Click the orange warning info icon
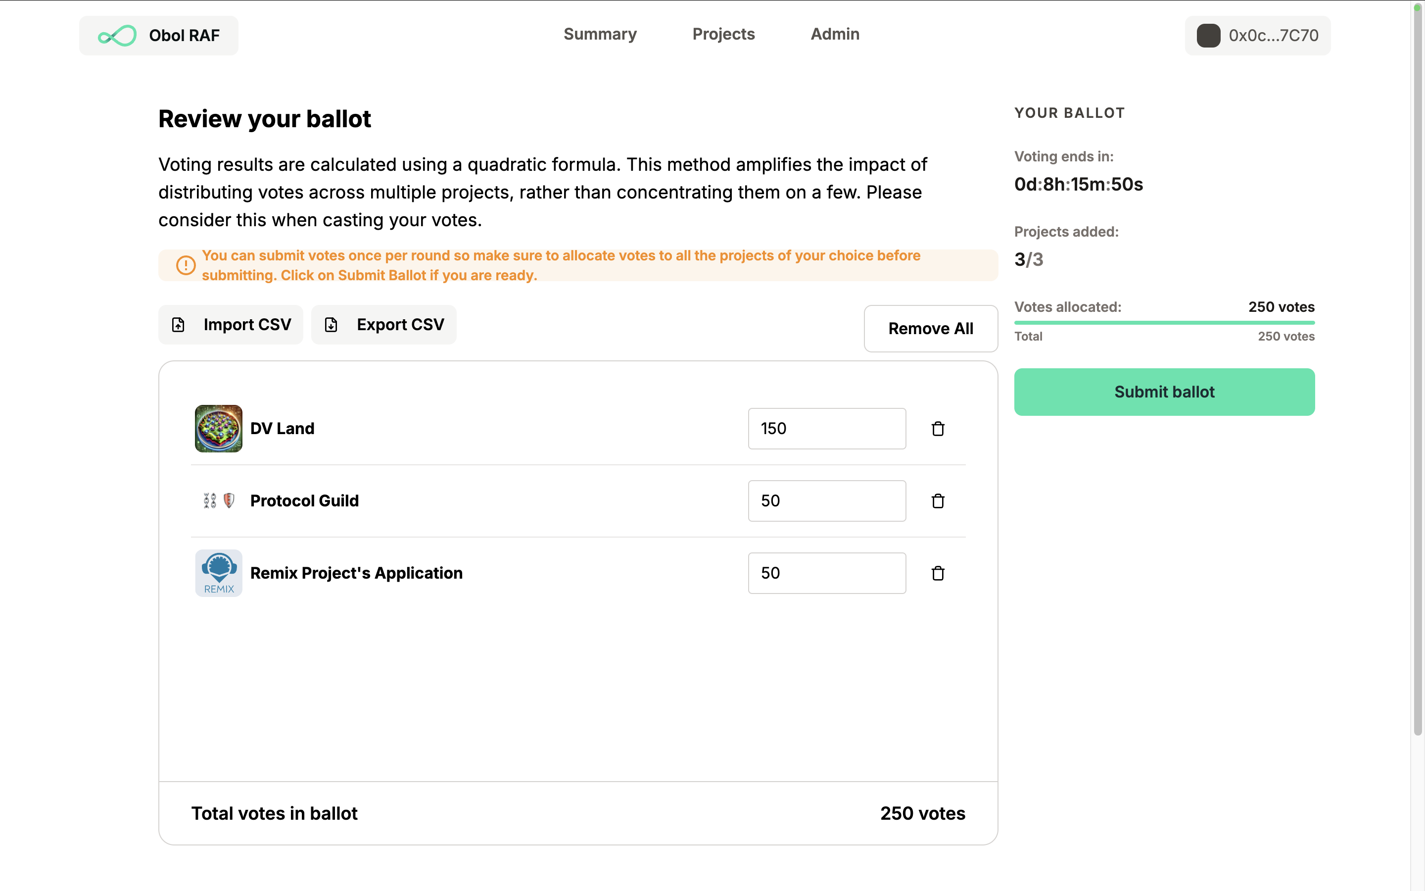The image size is (1425, 891). pyautogui.click(x=186, y=265)
